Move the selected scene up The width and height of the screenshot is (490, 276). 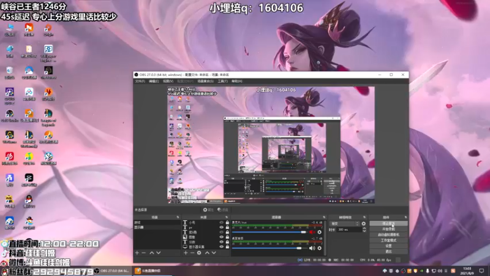coord(151,253)
